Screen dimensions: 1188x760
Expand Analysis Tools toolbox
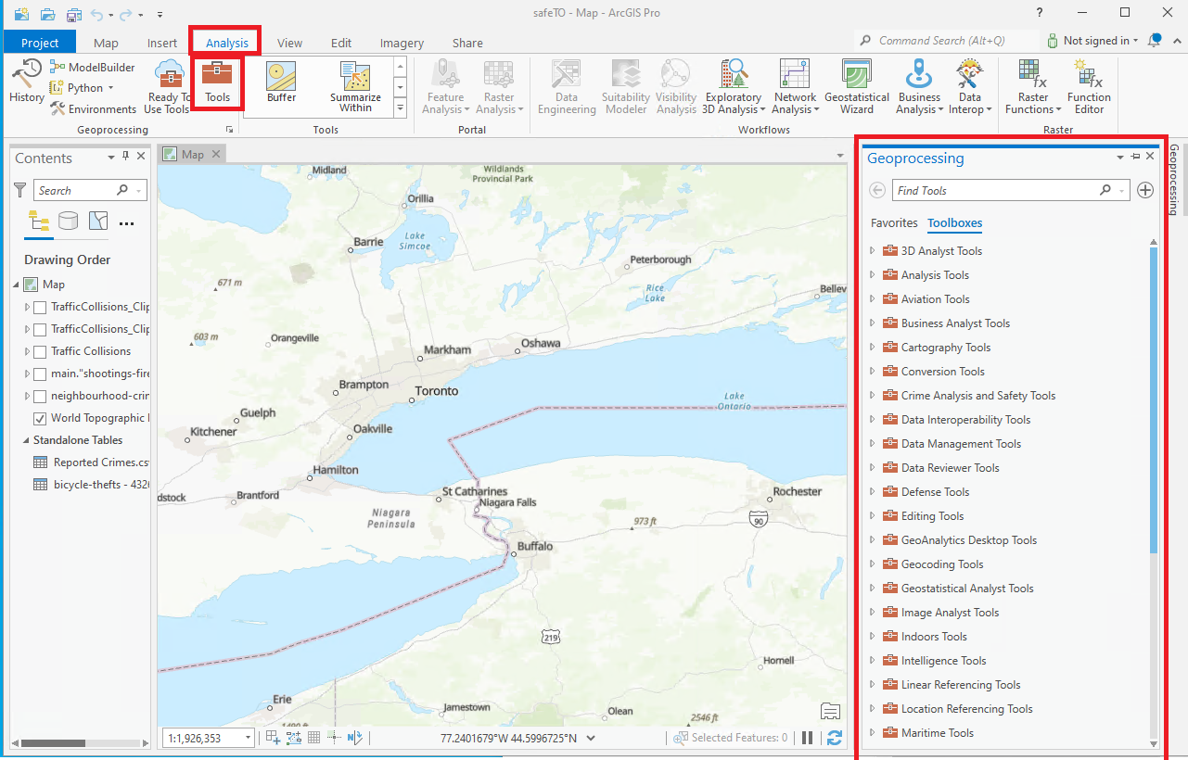872,275
